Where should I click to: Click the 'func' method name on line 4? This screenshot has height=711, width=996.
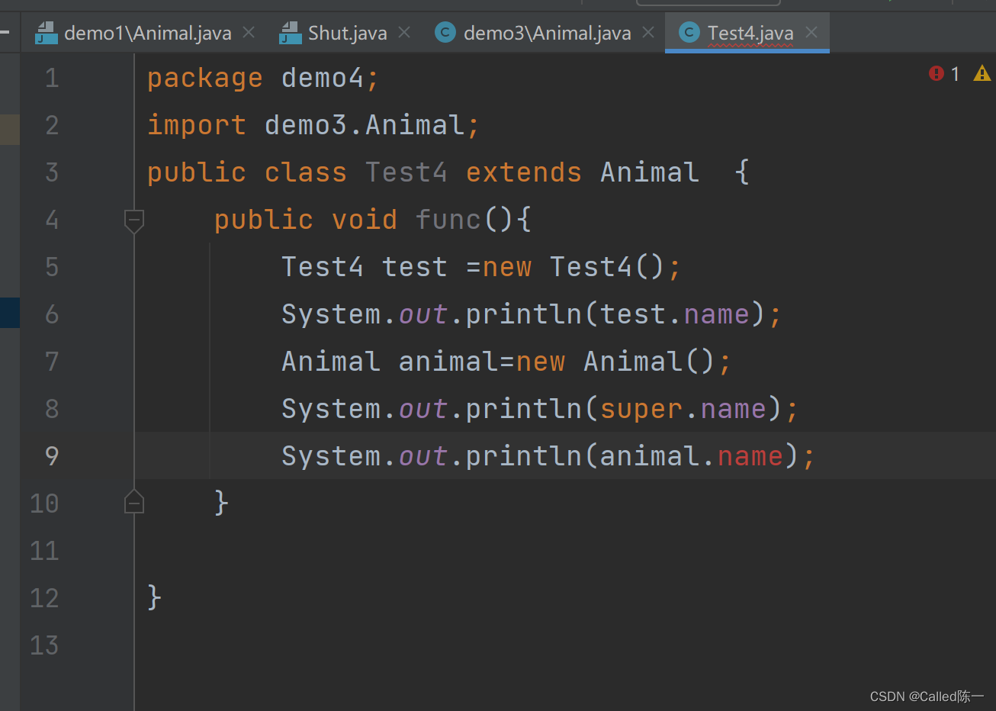(x=448, y=220)
